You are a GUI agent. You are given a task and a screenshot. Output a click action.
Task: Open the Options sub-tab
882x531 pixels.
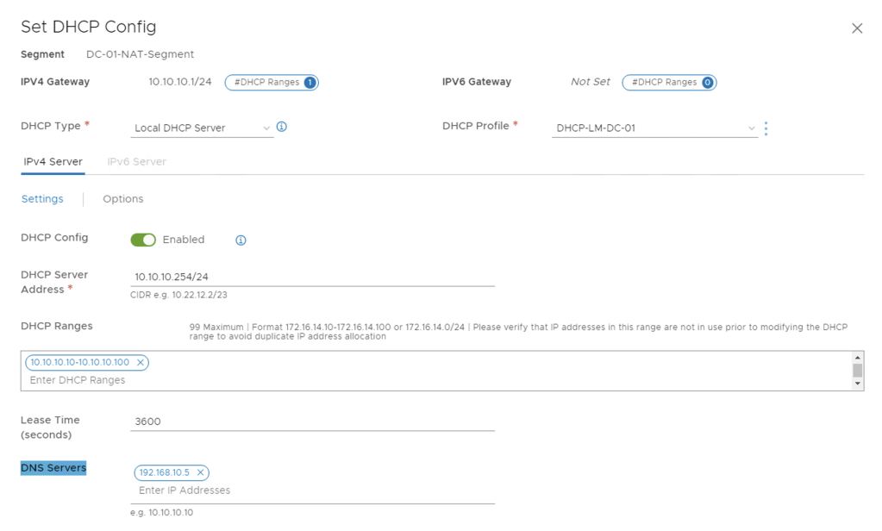pos(123,199)
